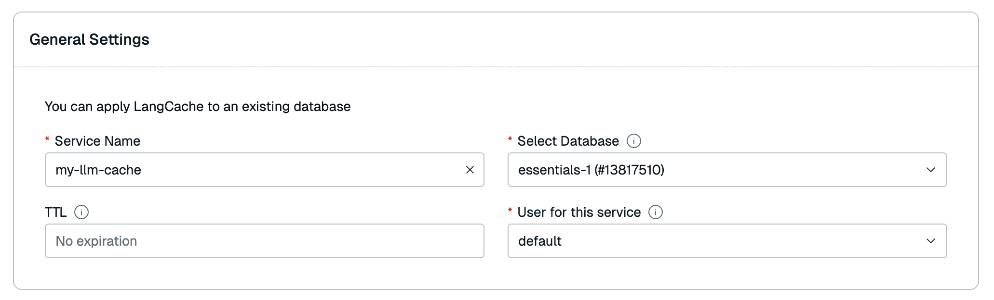994x300 pixels.
Task: Open the dropdown showing 'default' user
Action: [713, 241]
